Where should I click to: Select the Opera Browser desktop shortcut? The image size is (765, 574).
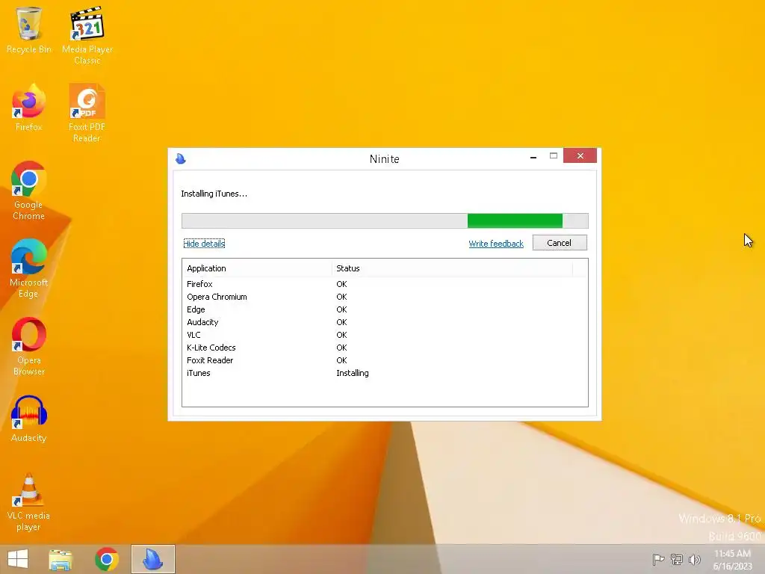click(29, 347)
